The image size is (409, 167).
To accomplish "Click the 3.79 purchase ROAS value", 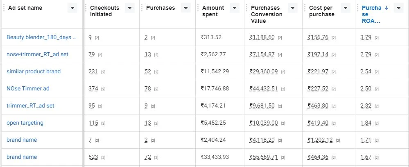I will coord(366,37).
